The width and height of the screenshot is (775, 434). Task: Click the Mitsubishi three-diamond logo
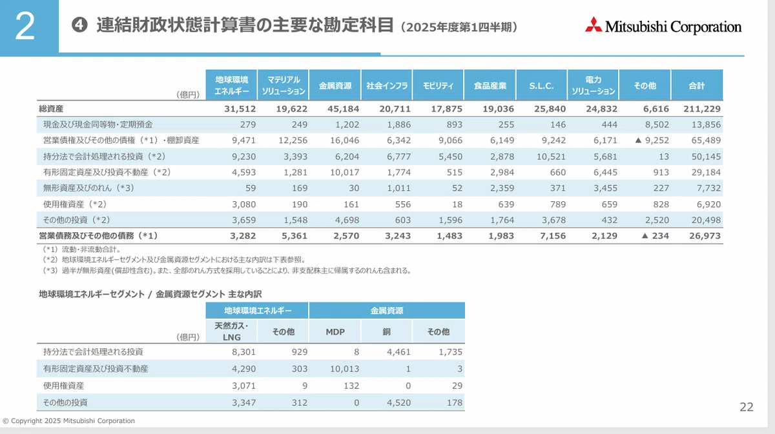(594, 25)
